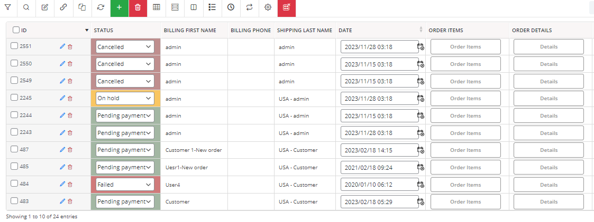594x222 pixels.
Task: Click the split columns icon in toolbar
Action: (x=194, y=7)
